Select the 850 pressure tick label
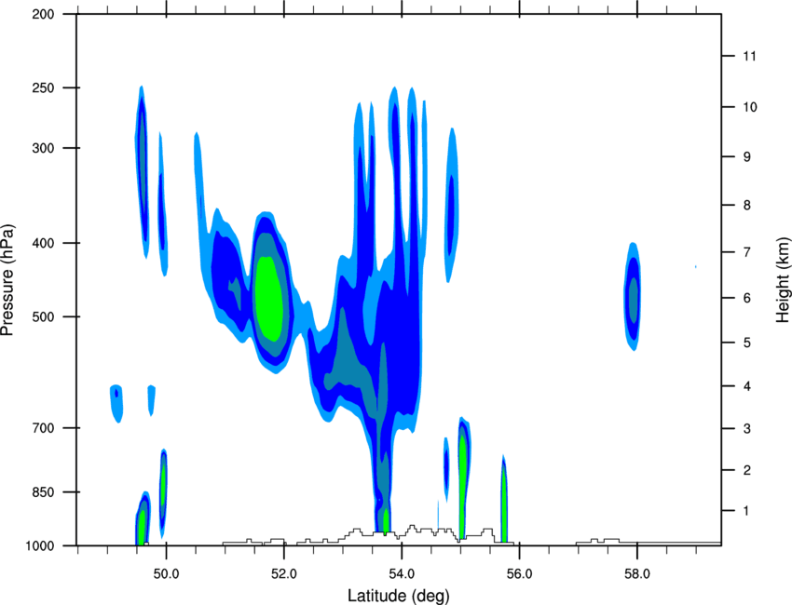 coord(44,492)
